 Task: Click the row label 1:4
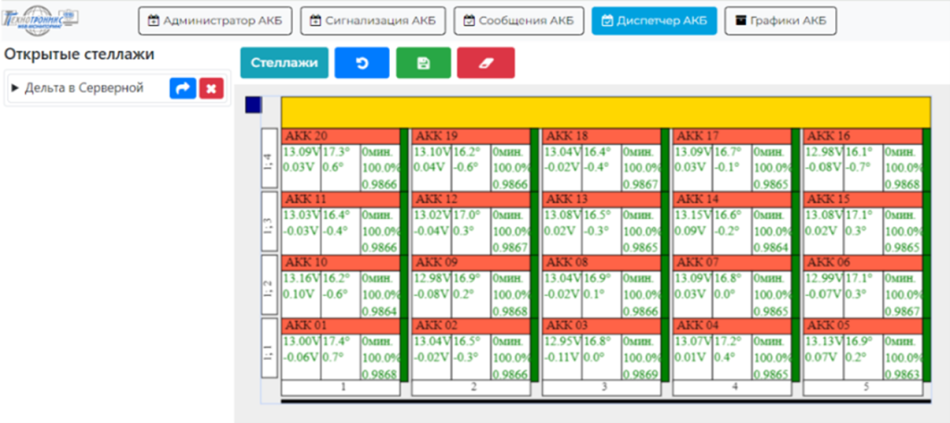coord(269,159)
